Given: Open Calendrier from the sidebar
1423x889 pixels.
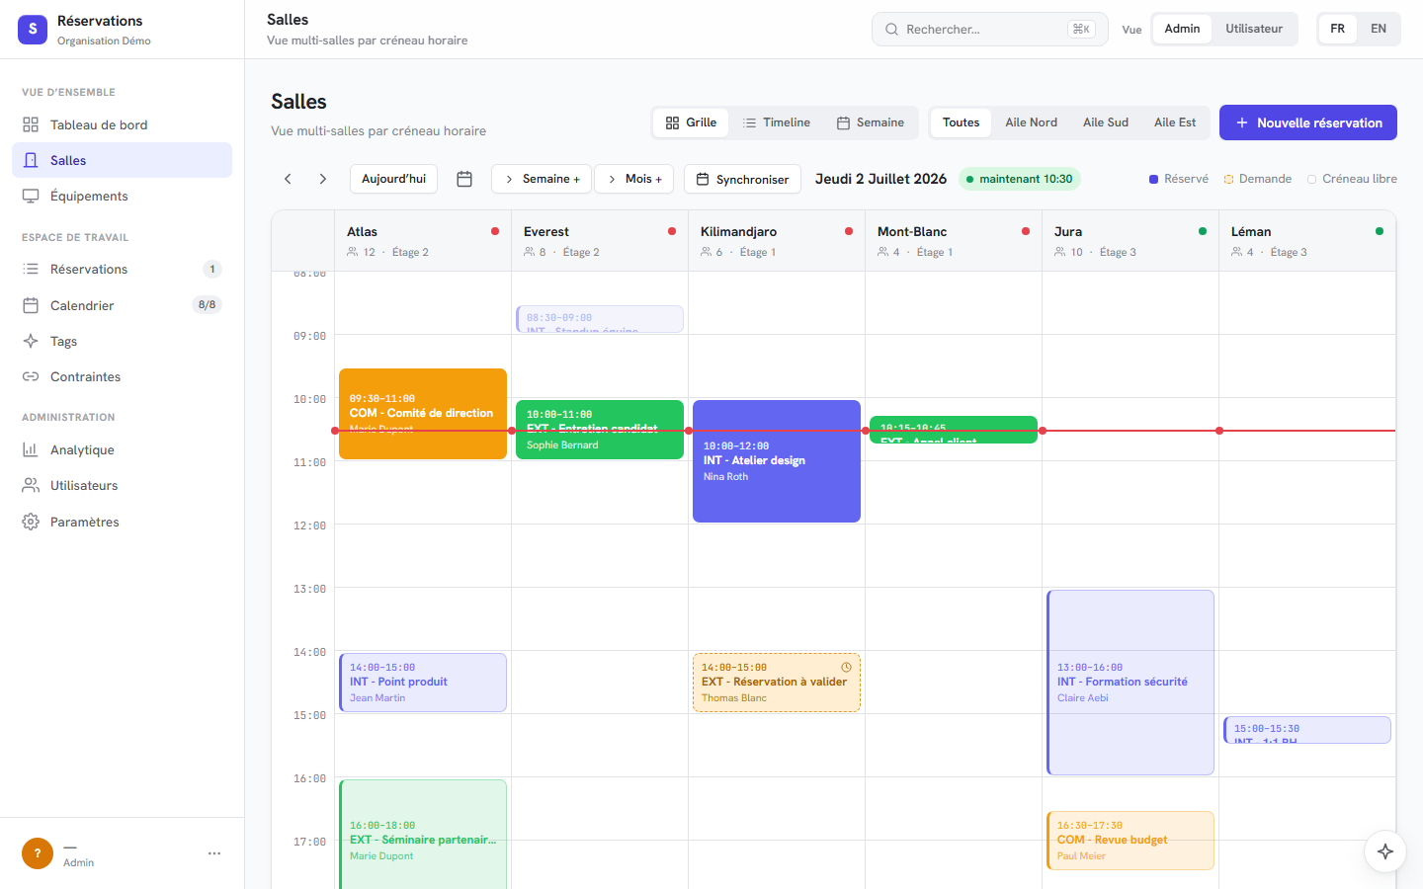Looking at the screenshot, I should (x=122, y=305).
